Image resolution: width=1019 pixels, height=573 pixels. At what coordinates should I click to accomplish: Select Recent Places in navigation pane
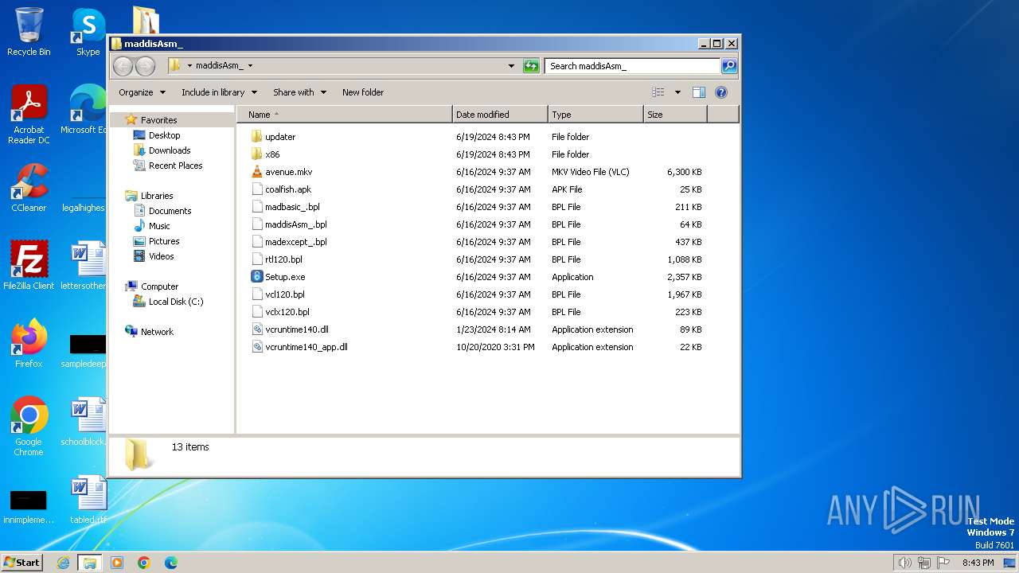point(175,166)
